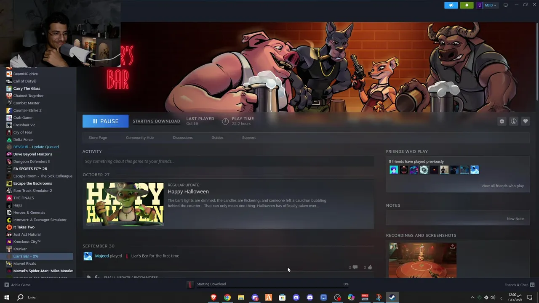The width and height of the screenshot is (539, 303).
Task: Select EA SPORTS FC 26 in library
Action: 30,169
